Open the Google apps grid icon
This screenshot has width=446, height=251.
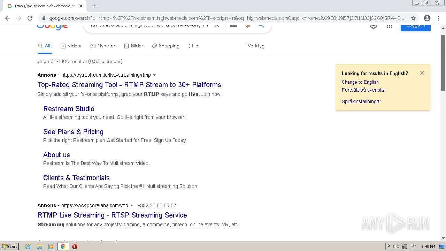[390, 26]
